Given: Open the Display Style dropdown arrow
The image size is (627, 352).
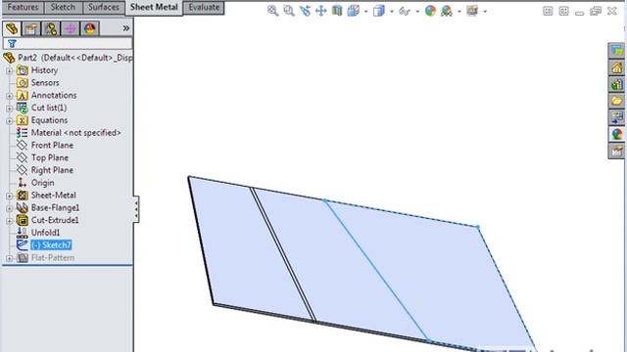Looking at the screenshot, I should 392,11.
